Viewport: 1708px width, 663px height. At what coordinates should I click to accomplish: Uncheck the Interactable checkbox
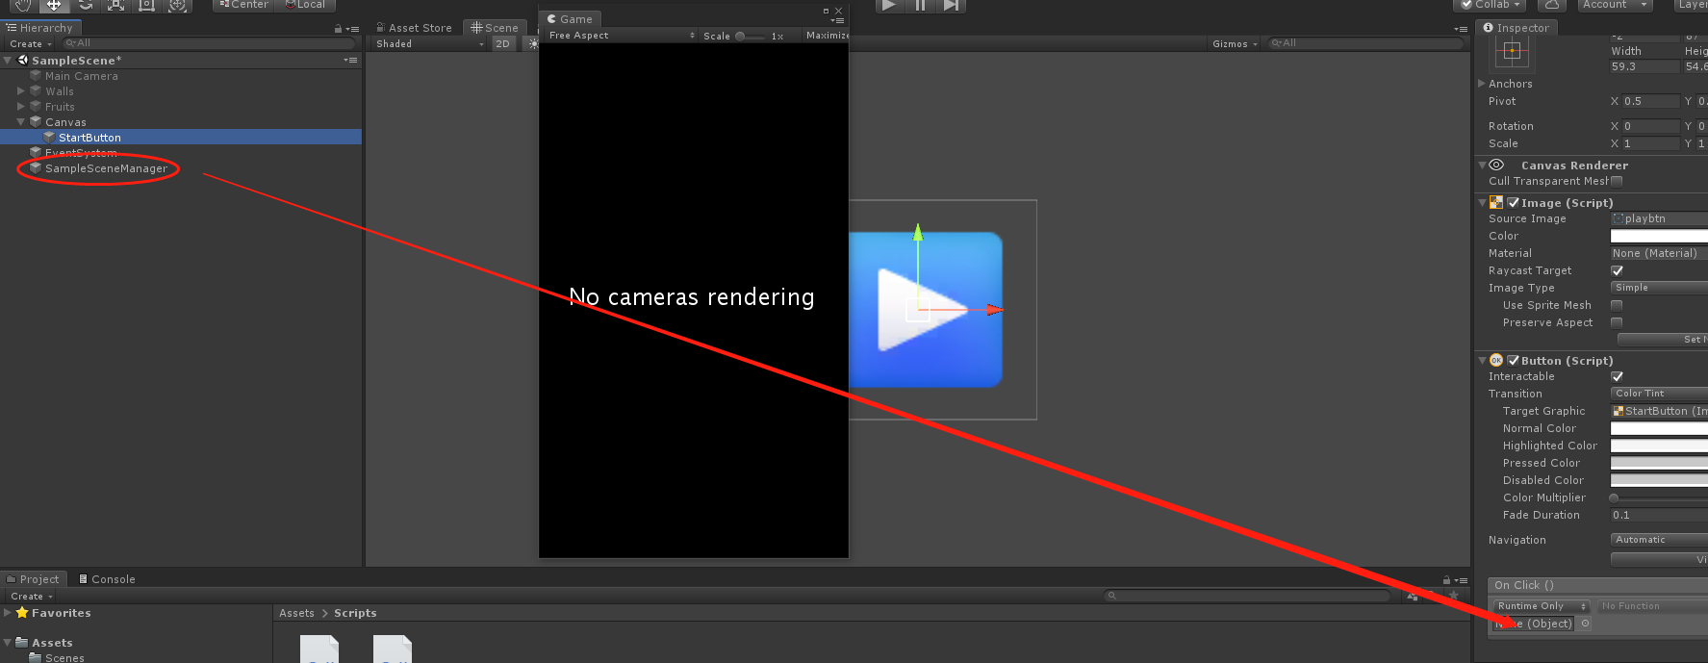coord(1617,376)
